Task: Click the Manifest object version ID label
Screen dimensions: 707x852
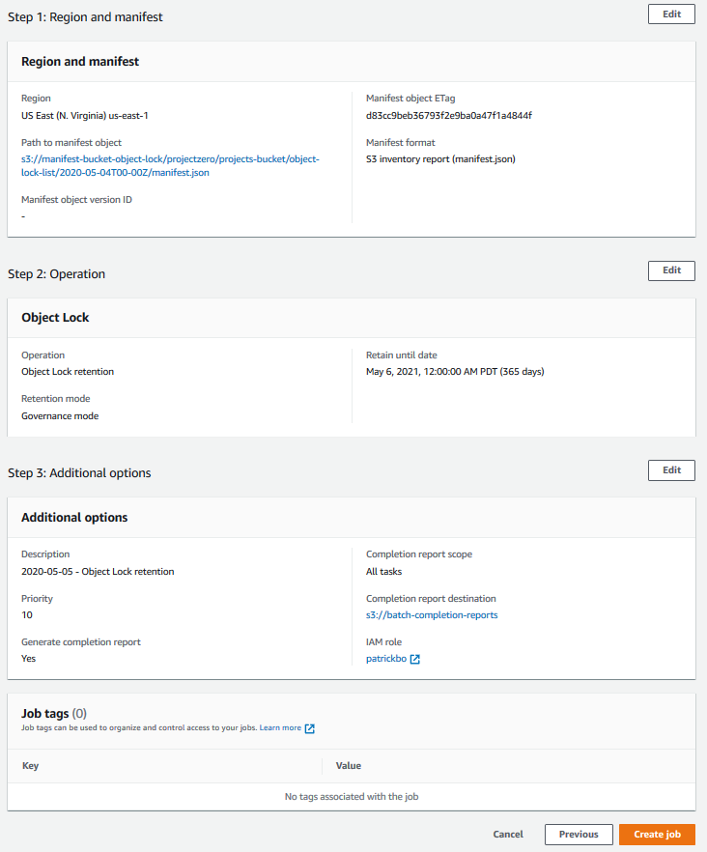Action: (x=76, y=199)
